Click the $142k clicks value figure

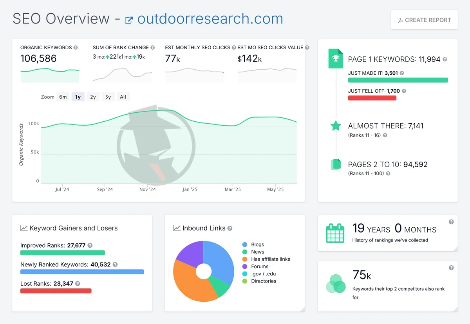(249, 59)
